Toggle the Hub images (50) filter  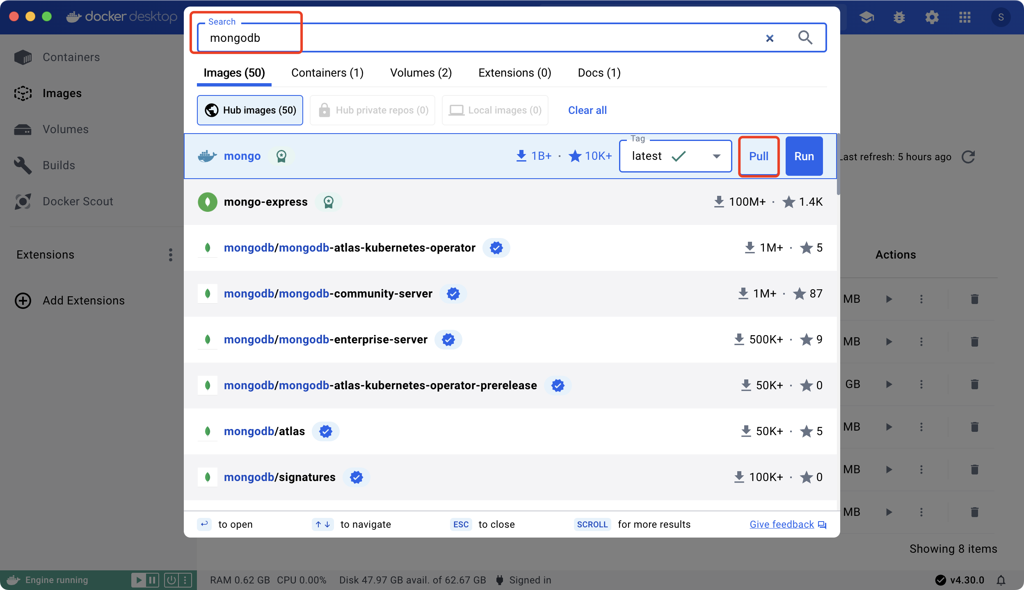point(250,110)
